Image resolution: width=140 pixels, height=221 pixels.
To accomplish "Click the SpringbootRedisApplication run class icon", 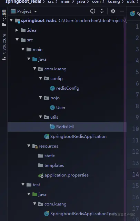I will coord(47,137).
